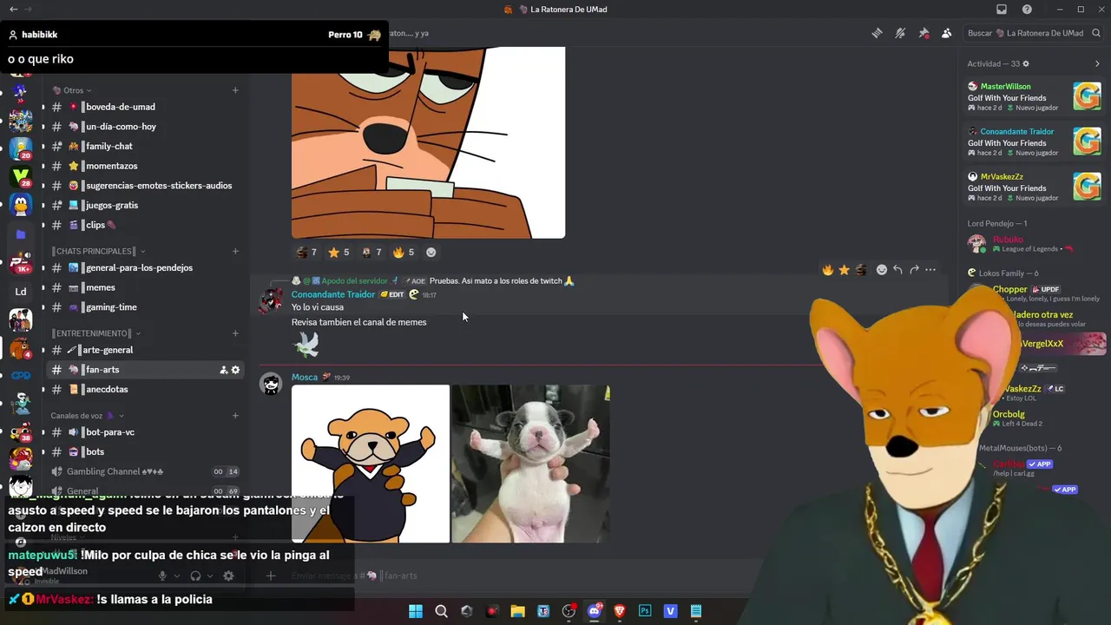Toggle the third reaction showing 7
The width and height of the screenshot is (1111, 625).
(x=371, y=253)
